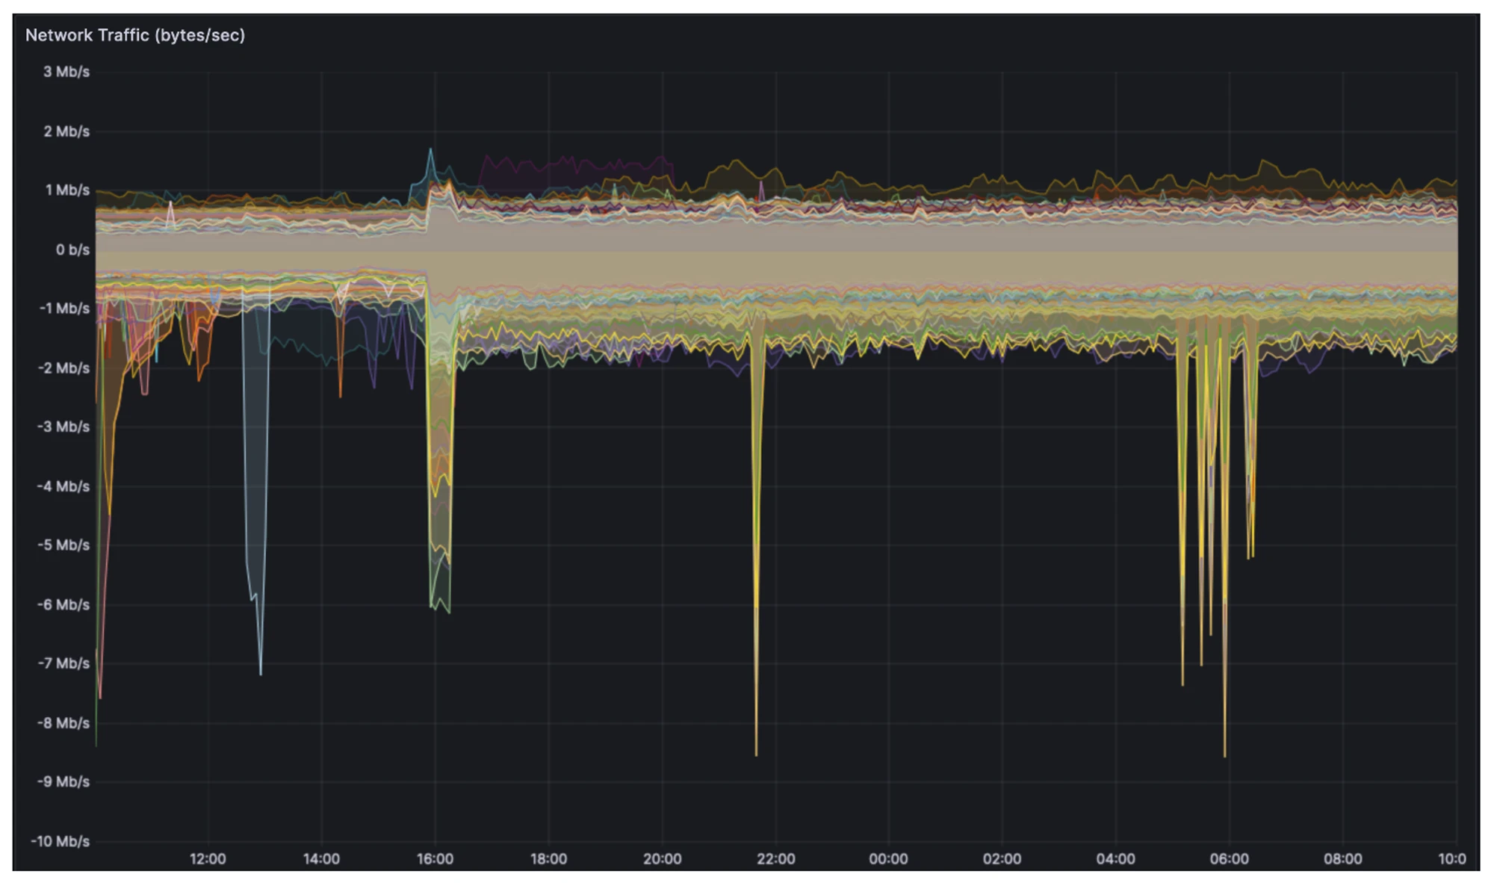
Task: Click the 20:00 time axis label
Action: (662, 859)
